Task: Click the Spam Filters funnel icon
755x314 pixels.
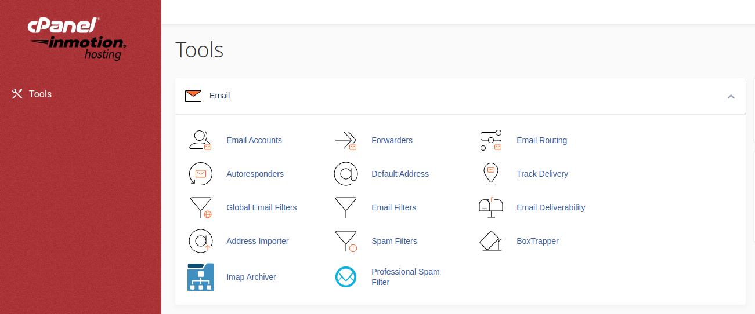Action: [x=346, y=241]
